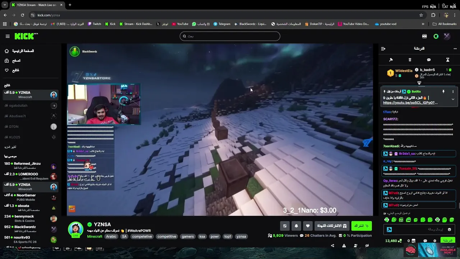Click the share icon below stream stats
The width and height of the screenshot is (460, 259).
(x=332, y=246)
